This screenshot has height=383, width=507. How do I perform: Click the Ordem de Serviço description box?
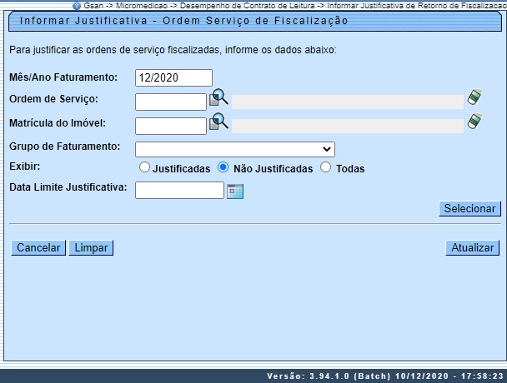coord(348,102)
